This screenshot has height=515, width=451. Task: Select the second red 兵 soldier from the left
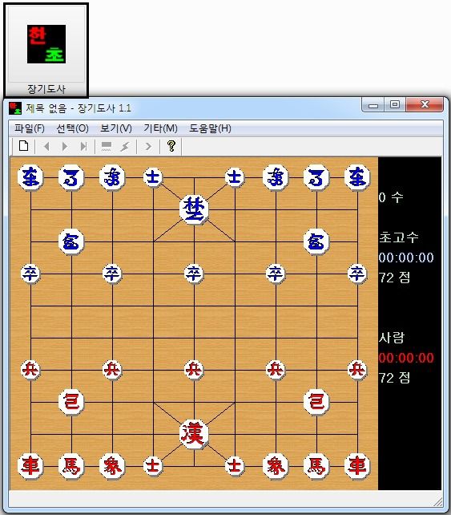coord(112,370)
